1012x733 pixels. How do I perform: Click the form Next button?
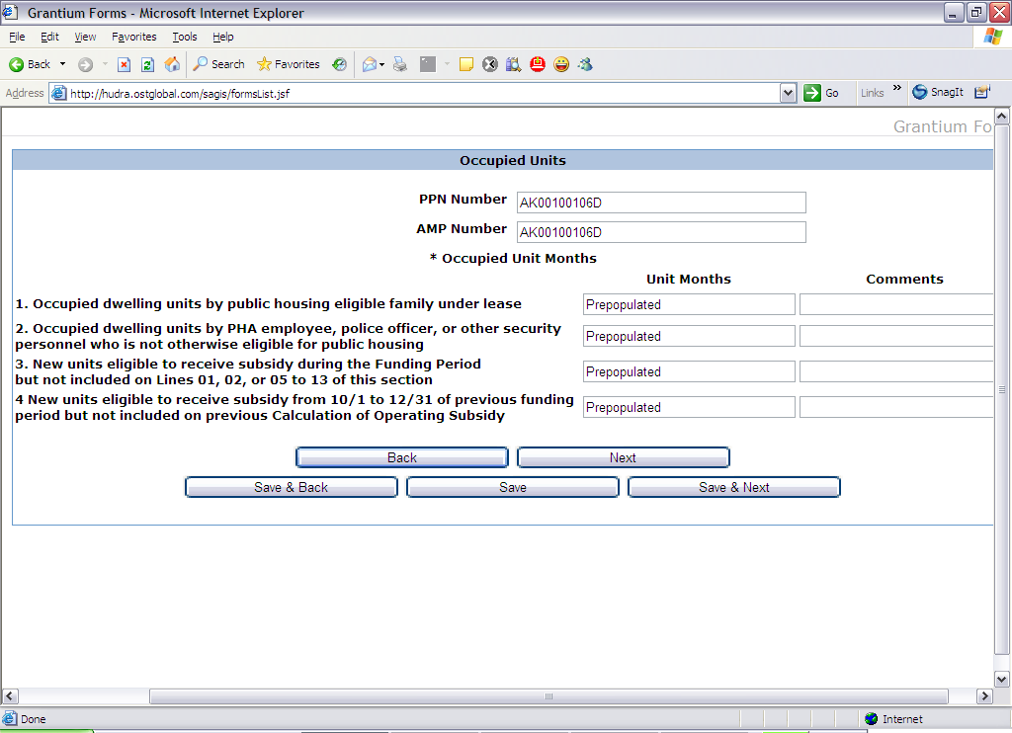pos(624,457)
